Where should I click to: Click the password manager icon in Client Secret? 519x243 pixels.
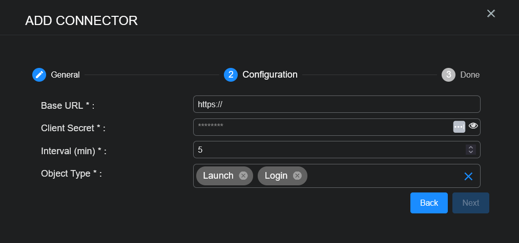point(459,127)
